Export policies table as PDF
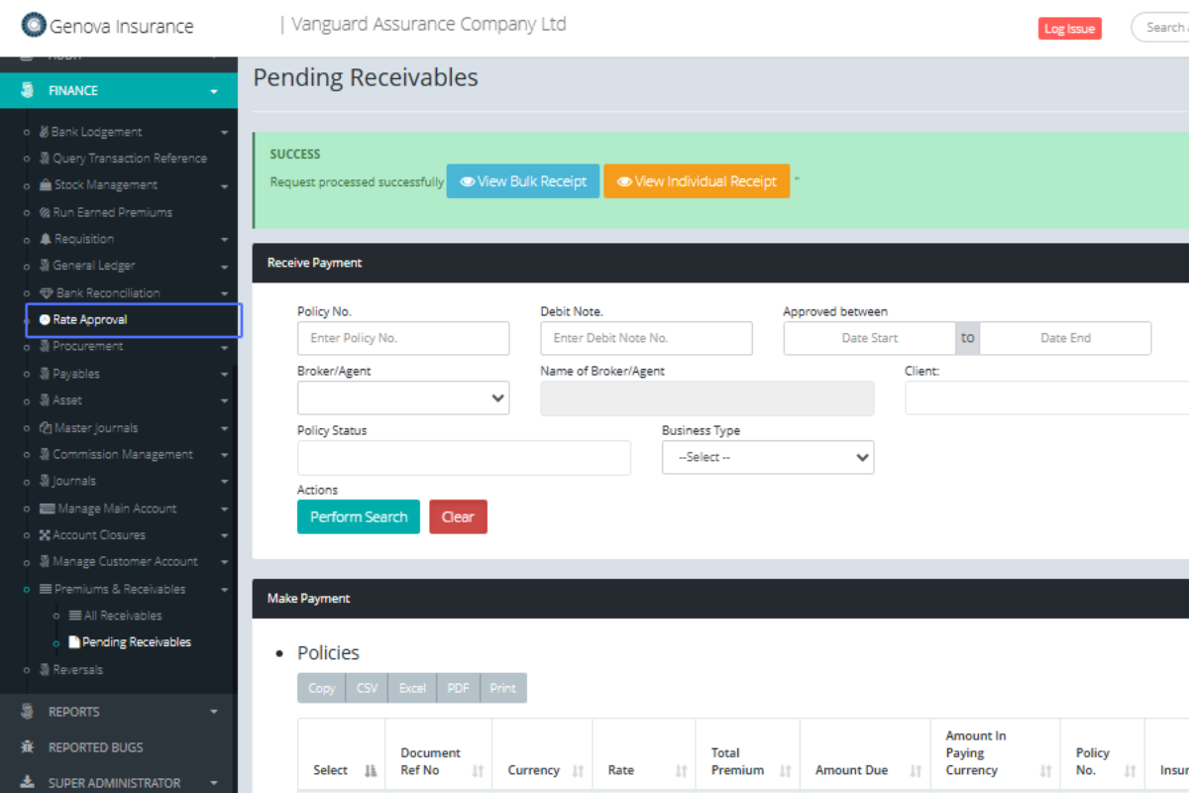The height and width of the screenshot is (793, 1189). 458,688
